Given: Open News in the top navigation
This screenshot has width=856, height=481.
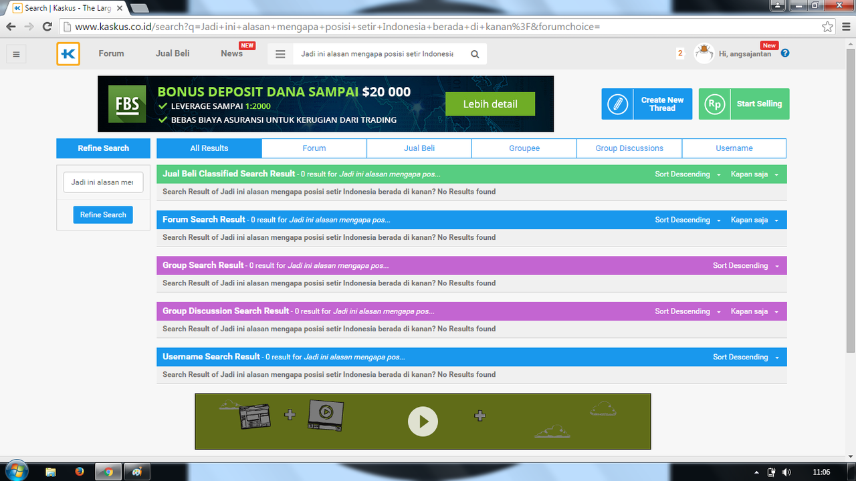Looking at the screenshot, I should coord(231,53).
